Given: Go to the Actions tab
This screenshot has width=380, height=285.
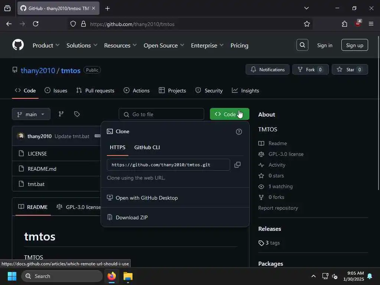Looking at the screenshot, I should [137, 91].
